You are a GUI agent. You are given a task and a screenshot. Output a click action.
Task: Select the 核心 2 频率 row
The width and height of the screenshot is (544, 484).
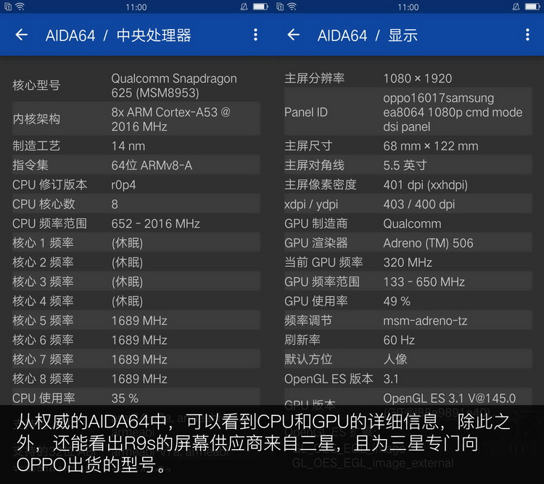click(x=136, y=262)
